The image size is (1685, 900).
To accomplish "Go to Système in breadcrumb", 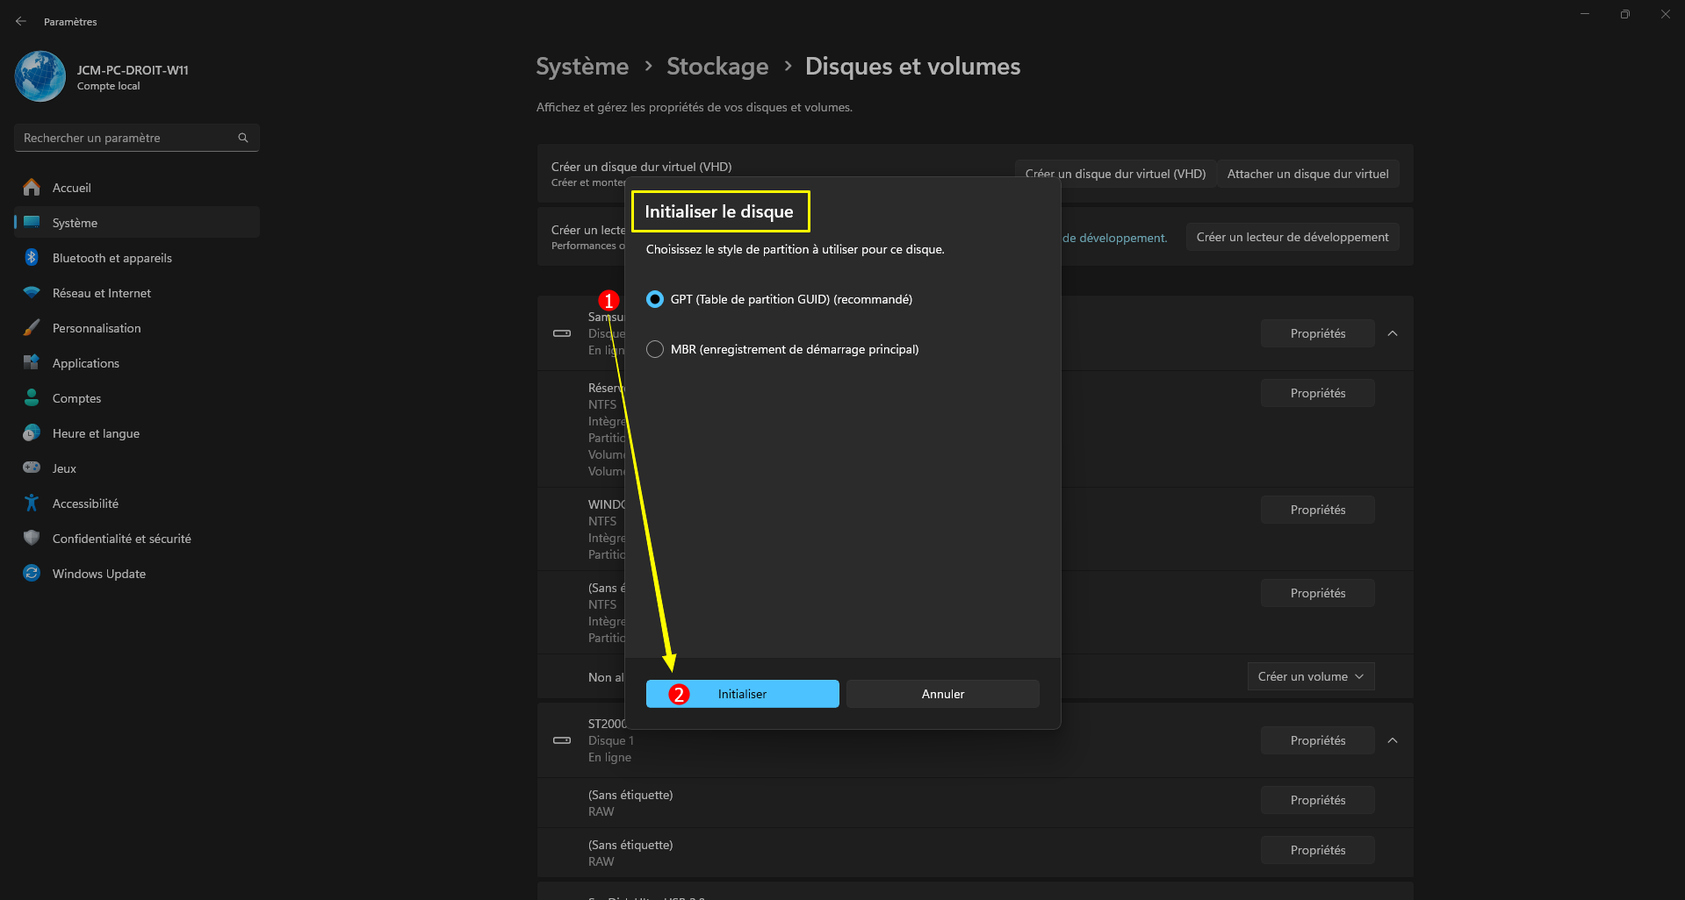I will 582,67.
